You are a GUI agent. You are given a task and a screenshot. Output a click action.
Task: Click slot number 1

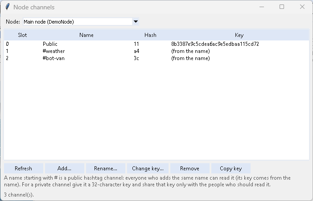pos(7,51)
